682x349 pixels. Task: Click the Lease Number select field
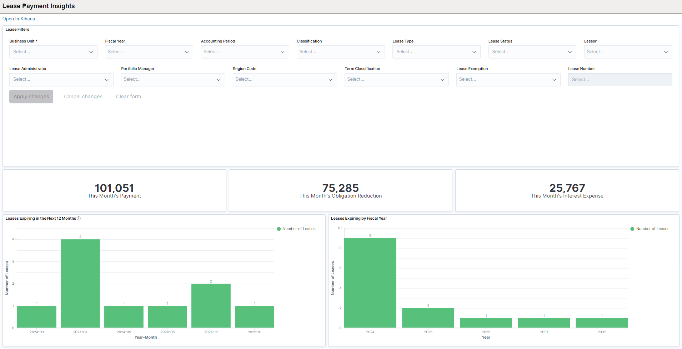coord(620,79)
